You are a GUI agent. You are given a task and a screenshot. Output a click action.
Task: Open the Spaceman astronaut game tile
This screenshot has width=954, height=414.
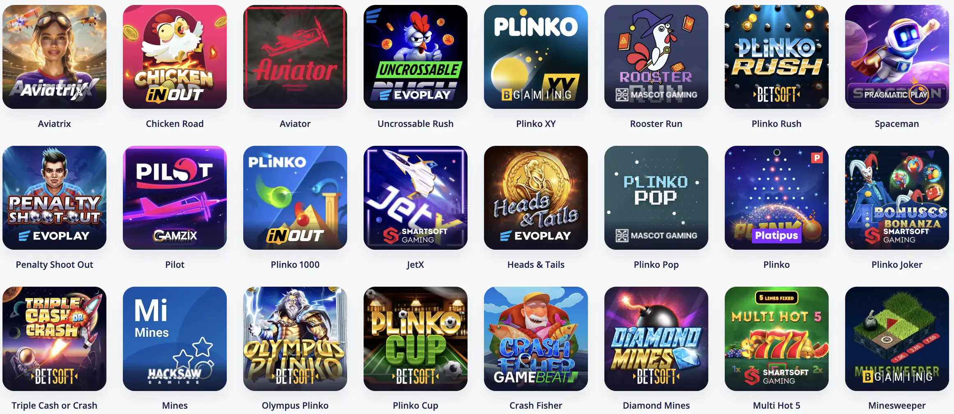pos(897,57)
